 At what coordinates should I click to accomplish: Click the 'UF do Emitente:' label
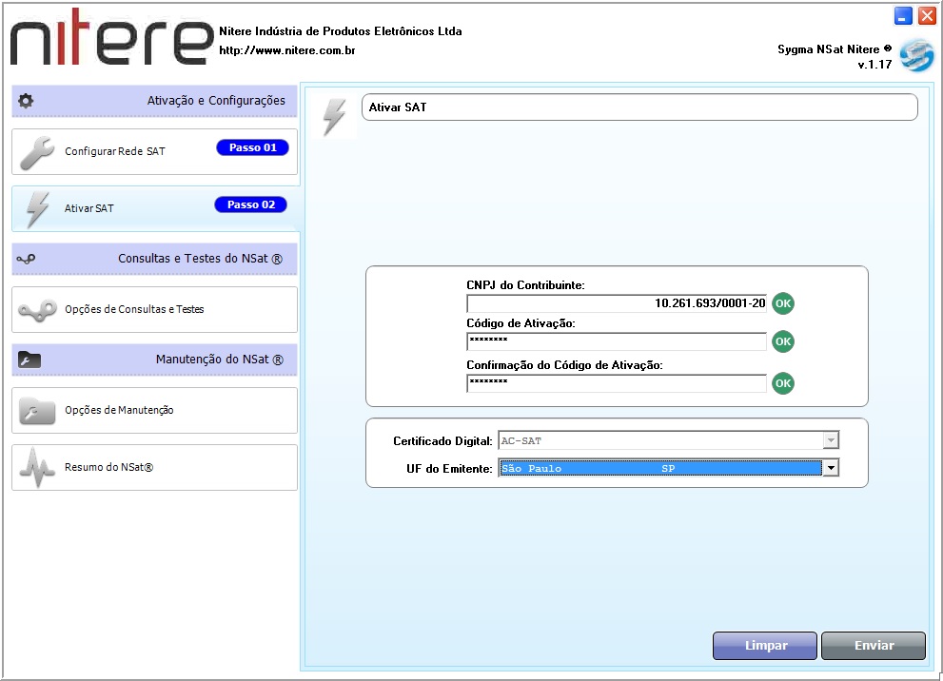tap(449, 469)
